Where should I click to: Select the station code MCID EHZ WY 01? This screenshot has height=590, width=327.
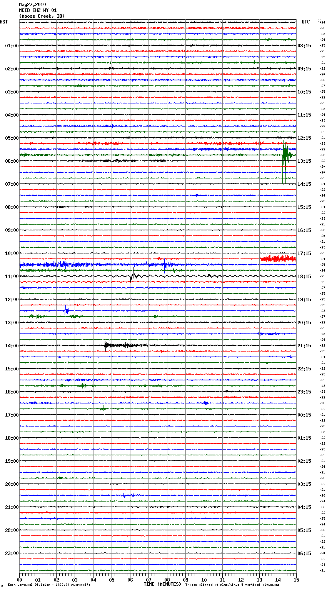click(38, 10)
